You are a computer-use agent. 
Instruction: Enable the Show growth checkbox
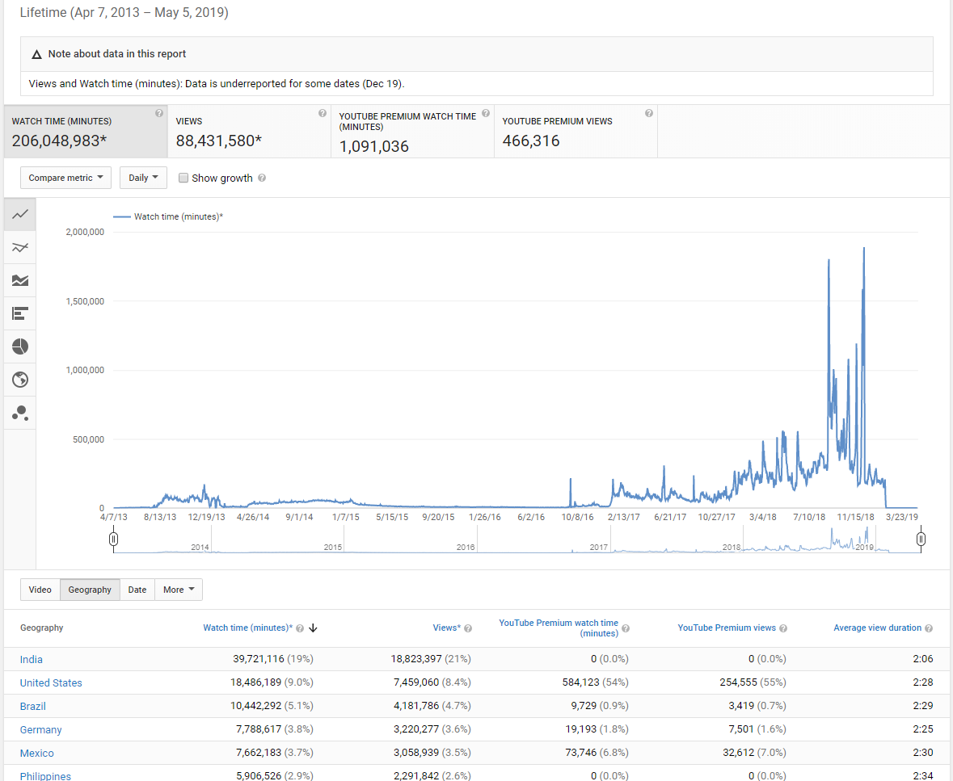tap(183, 178)
